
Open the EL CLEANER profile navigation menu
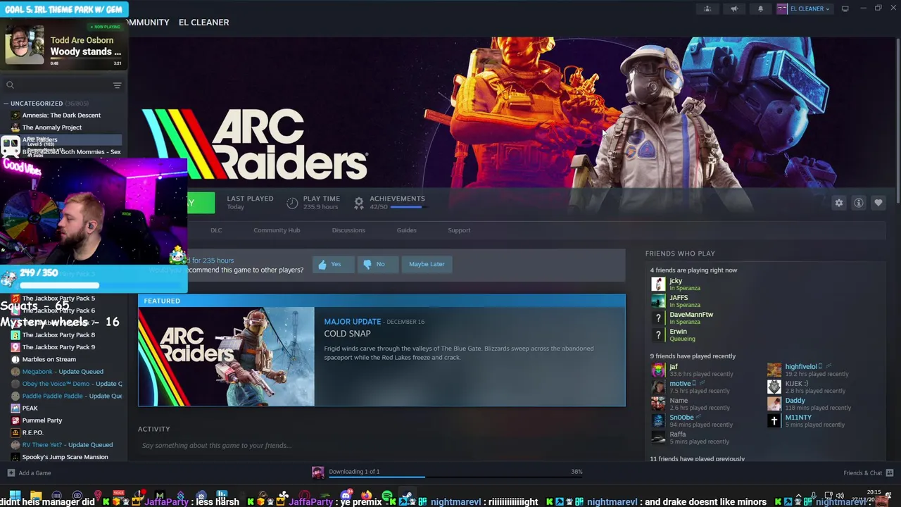tap(203, 23)
